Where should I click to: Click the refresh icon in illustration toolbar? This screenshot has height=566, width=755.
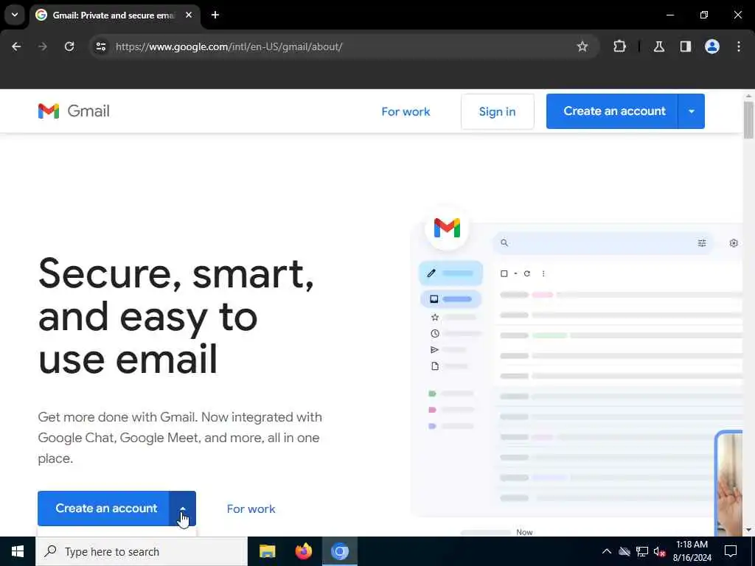(x=527, y=273)
